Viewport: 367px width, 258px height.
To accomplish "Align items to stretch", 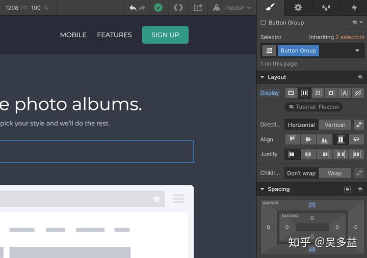I will (340, 139).
